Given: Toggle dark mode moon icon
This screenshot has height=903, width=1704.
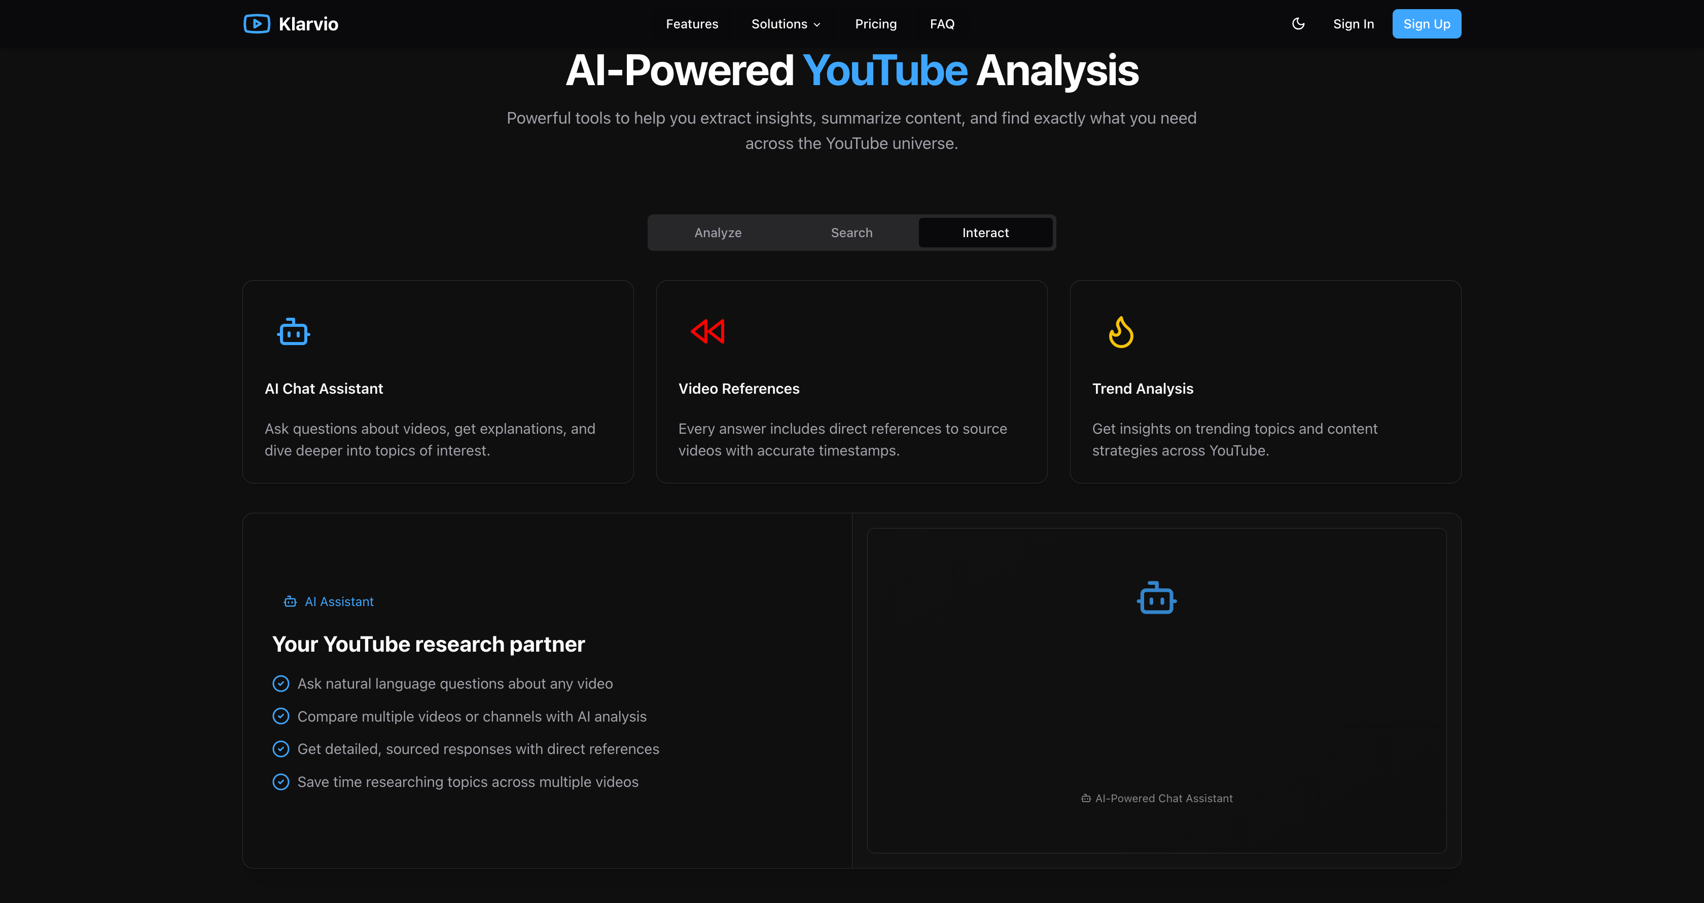Looking at the screenshot, I should pos(1298,24).
